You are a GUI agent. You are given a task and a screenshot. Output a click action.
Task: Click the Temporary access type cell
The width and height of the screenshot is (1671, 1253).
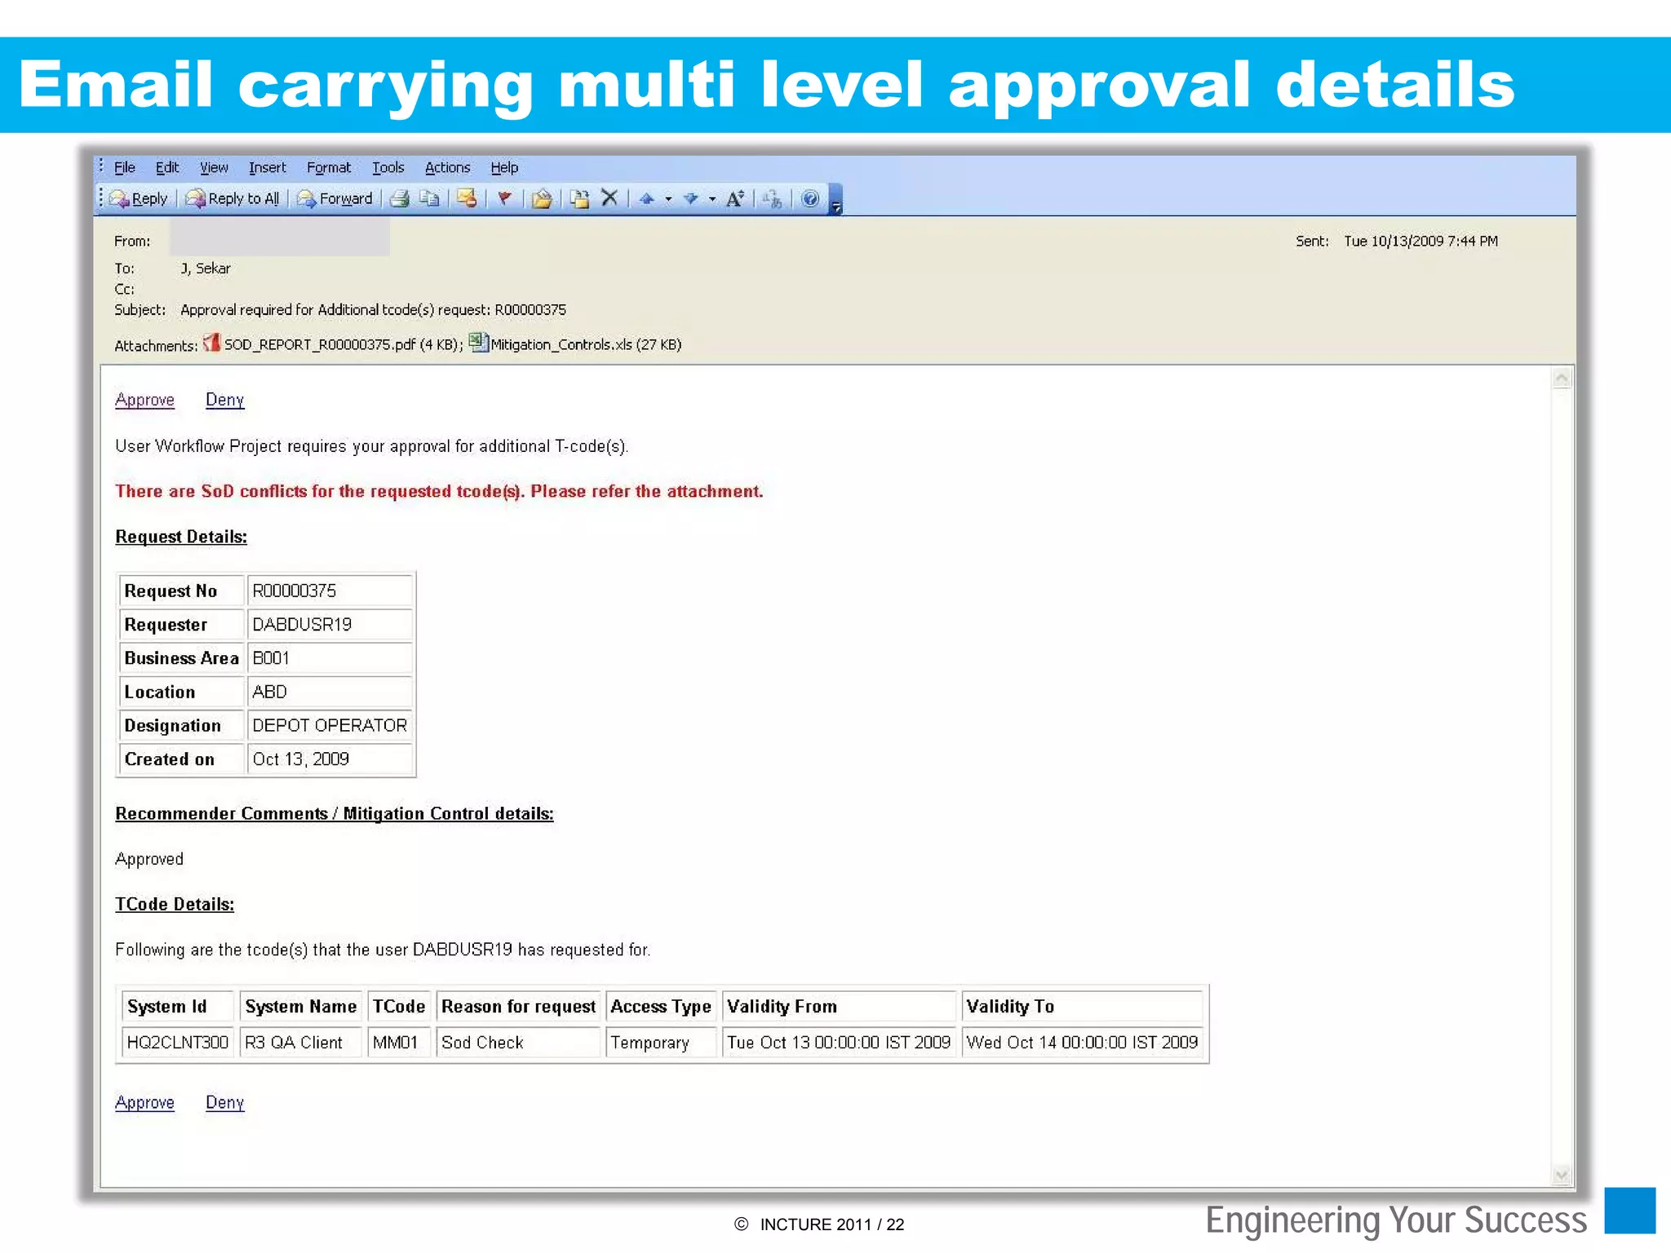click(x=662, y=1043)
